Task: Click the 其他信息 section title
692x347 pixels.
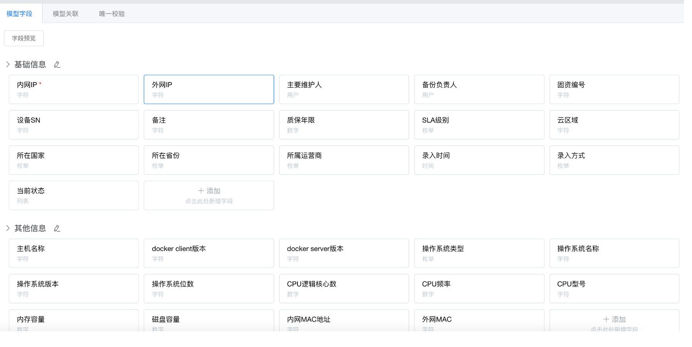Action: pos(30,228)
